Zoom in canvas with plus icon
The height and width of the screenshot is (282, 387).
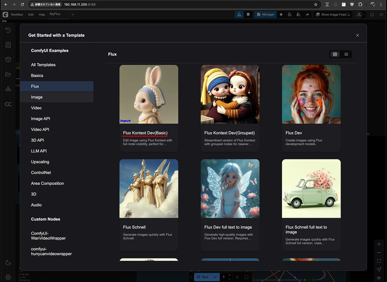tap(379, 244)
